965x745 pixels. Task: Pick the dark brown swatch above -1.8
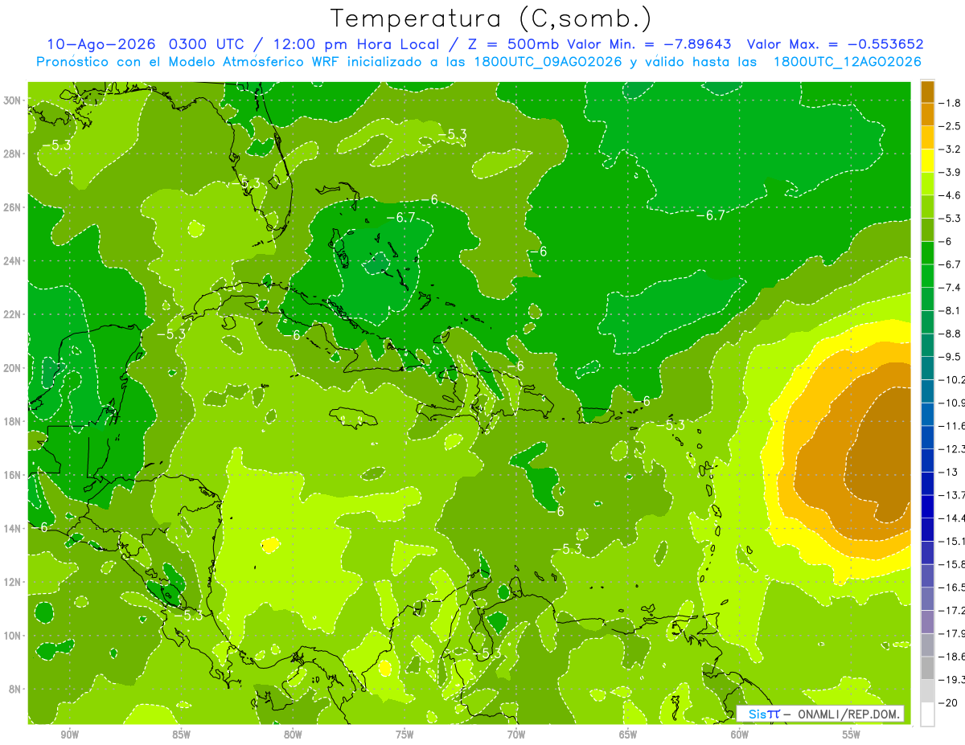pos(927,92)
